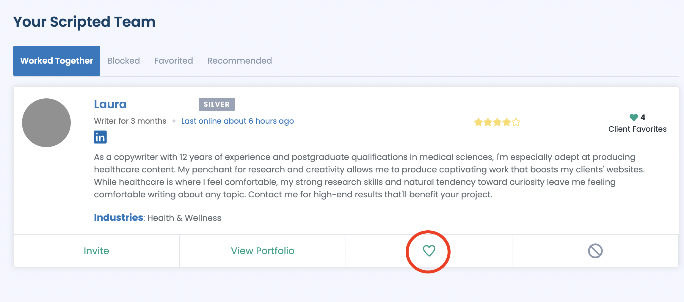Screen dimensions: 684x302
Task: Click the third yellow rating star
Action: click(497, 122)
